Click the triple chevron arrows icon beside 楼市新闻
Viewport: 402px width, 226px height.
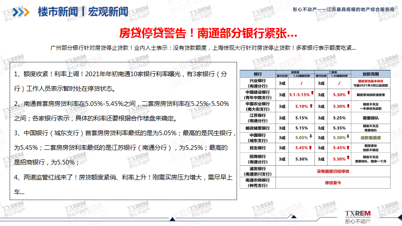21,12
